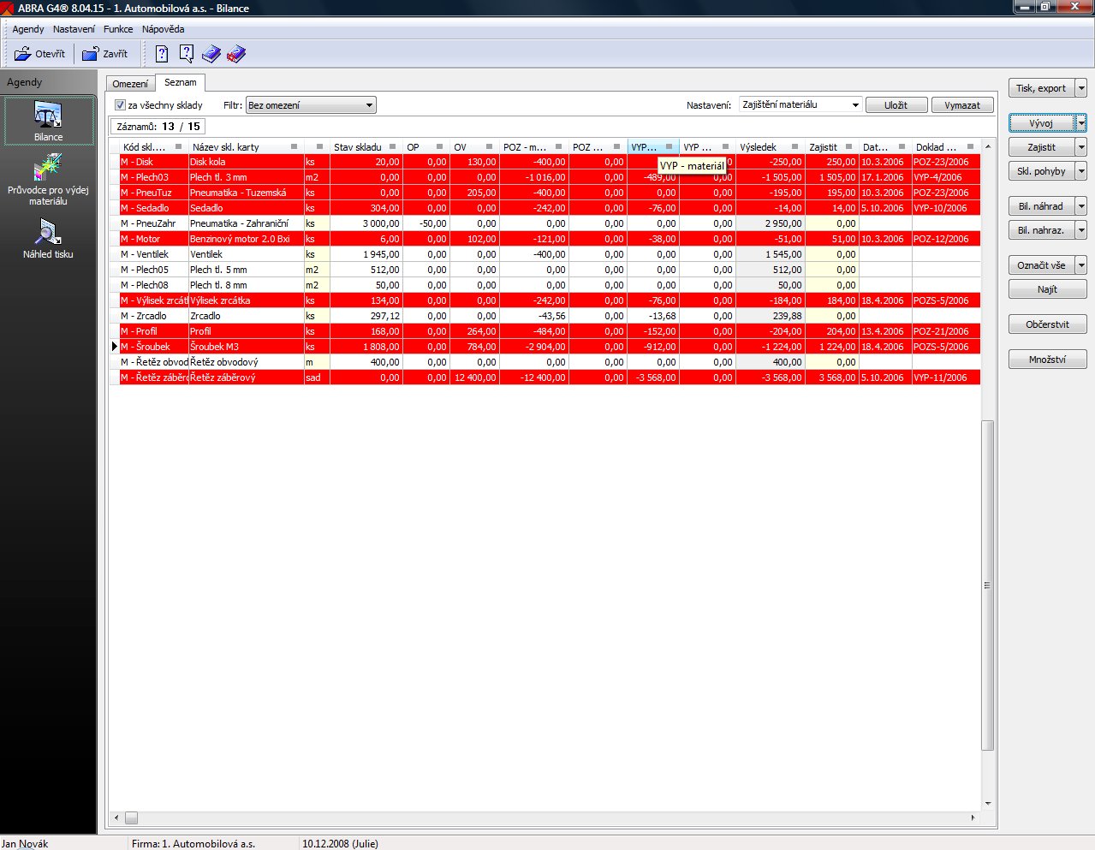Click the horizontal scrollbar thumb of the grid

tap(131, 817)
